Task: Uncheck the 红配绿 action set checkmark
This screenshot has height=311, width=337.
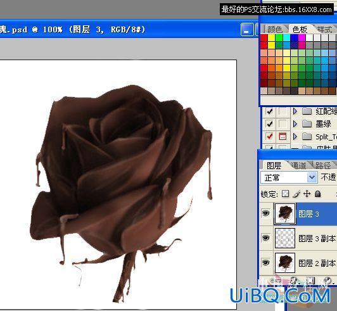Action: (x=269, y=111)
